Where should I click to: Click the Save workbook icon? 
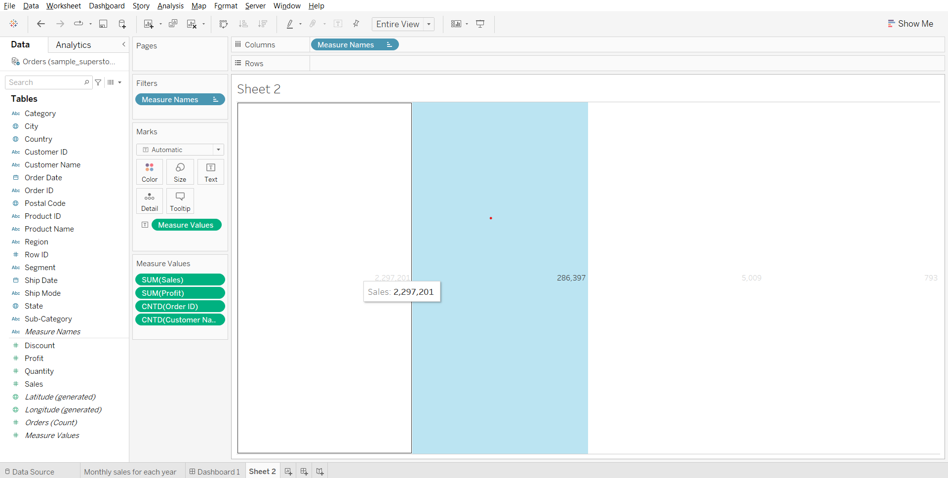tap(103, 24)
